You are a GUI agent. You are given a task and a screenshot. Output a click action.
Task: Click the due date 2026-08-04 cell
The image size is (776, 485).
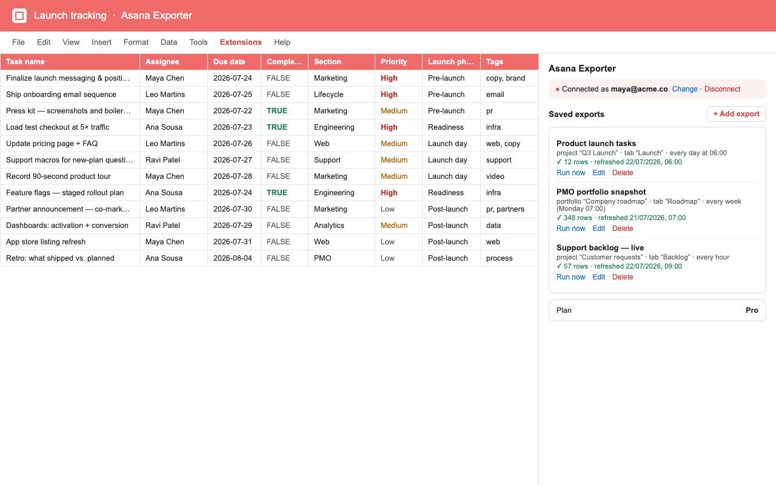[x=234, y=258]
